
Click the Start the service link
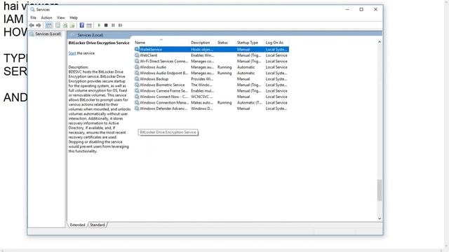(x=72, y=53)
